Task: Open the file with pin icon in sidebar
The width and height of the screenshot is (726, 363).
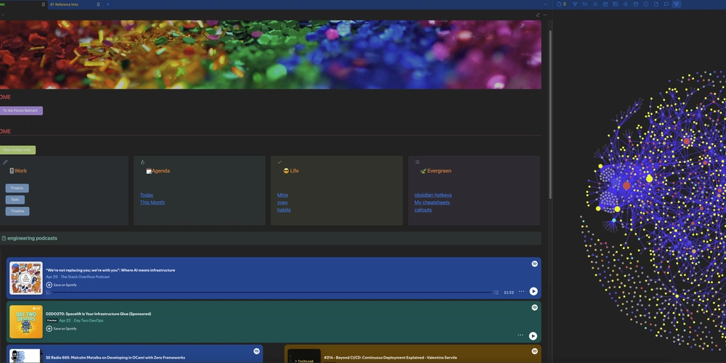Action: tap(561, 4)
